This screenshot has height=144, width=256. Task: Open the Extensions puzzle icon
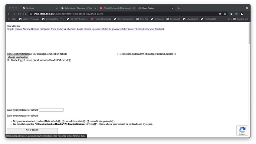(236, 14)
